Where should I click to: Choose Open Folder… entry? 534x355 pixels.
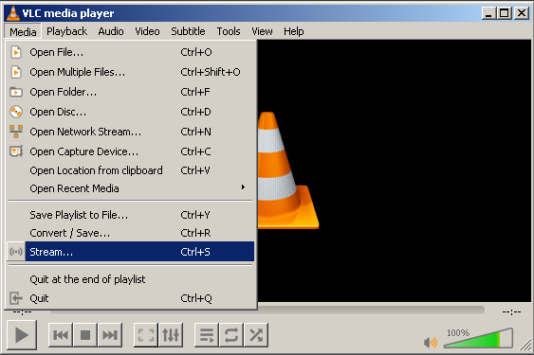point(131,92)
